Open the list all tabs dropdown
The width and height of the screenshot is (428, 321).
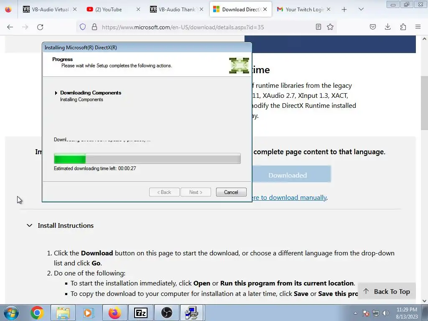click(x=361, y=9)
